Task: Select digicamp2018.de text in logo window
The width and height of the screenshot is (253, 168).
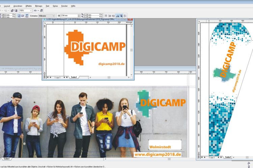Action: [x=112, y=64]
